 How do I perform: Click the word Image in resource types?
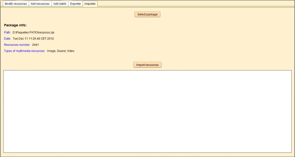51,51
